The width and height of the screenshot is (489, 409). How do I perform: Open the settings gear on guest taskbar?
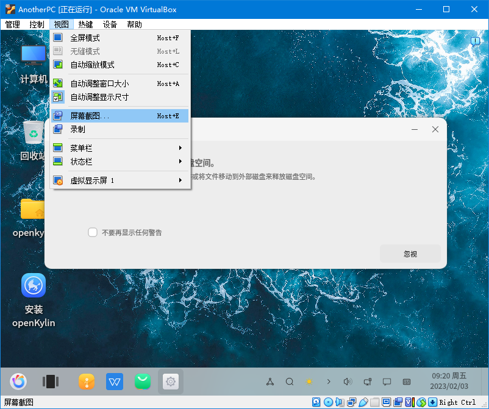pyautogui.click(x=171, y=381)
